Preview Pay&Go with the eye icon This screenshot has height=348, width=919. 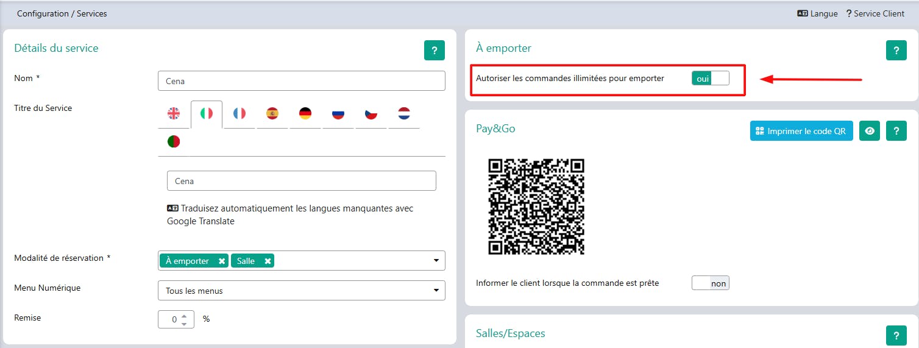(870, 130)
